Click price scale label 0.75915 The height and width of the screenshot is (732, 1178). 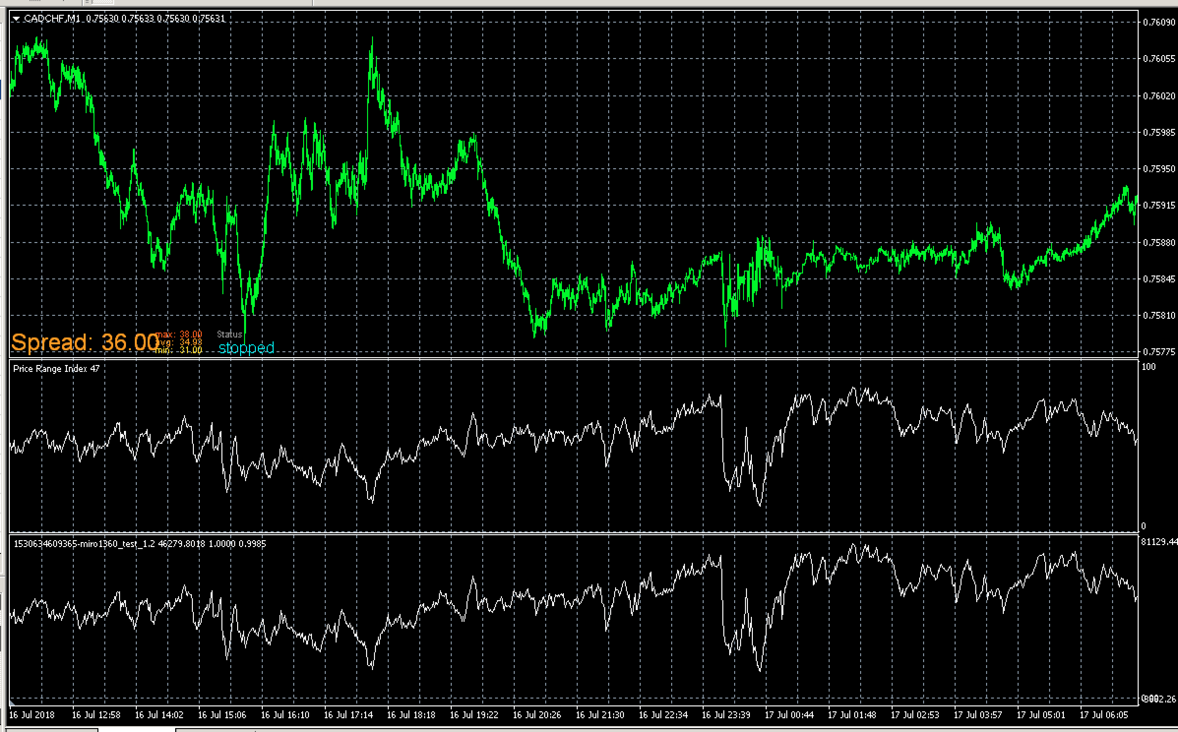[1158, 205]
